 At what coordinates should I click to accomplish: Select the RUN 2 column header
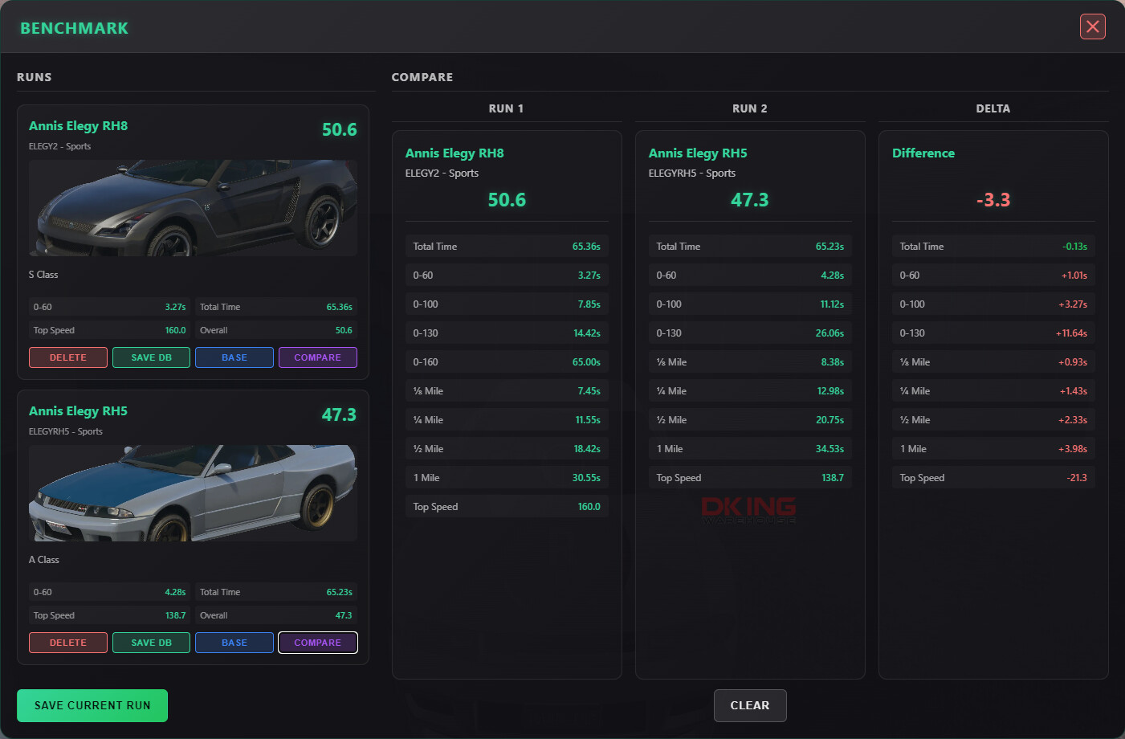[x=750, y=108]
